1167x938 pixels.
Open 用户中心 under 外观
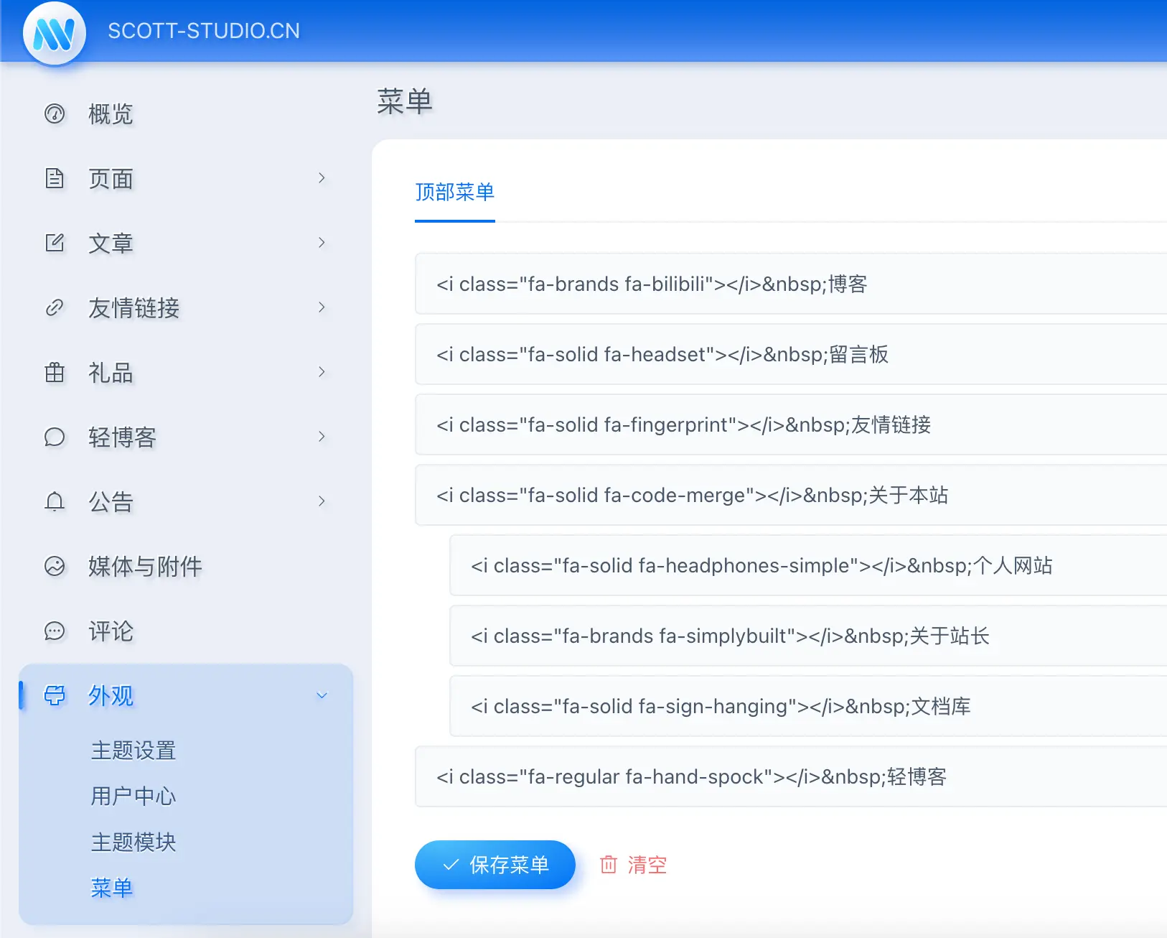click(133, 796)
